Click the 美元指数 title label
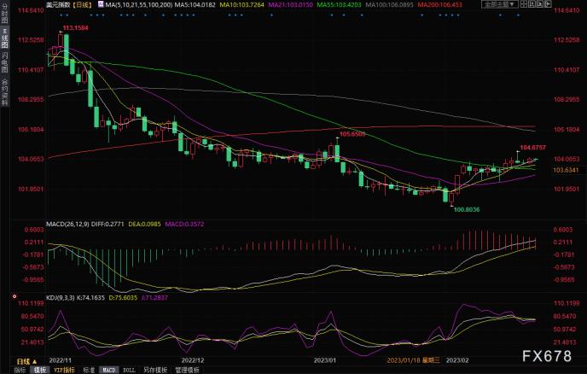Screen dimensions: 587x374 coord(58,5)
